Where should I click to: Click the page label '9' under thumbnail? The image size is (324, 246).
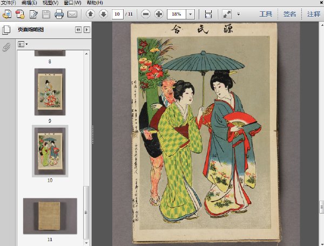tap(50, 121)
